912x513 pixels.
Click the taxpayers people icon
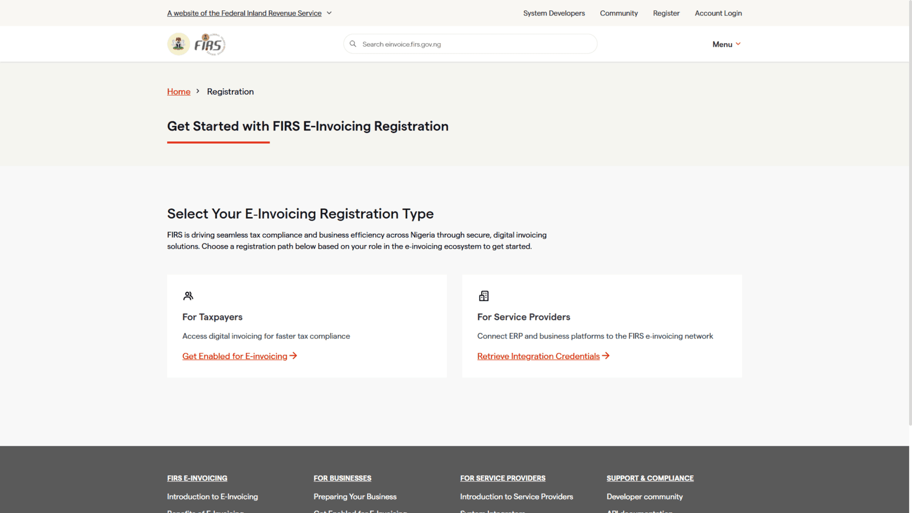pos(188,296)
